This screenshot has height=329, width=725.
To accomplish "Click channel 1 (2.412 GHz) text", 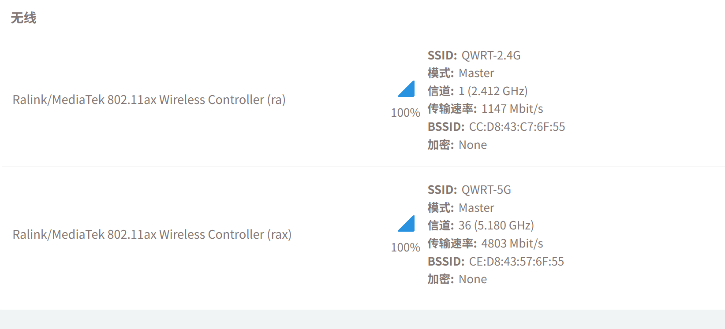I will [x=493, y=91].
